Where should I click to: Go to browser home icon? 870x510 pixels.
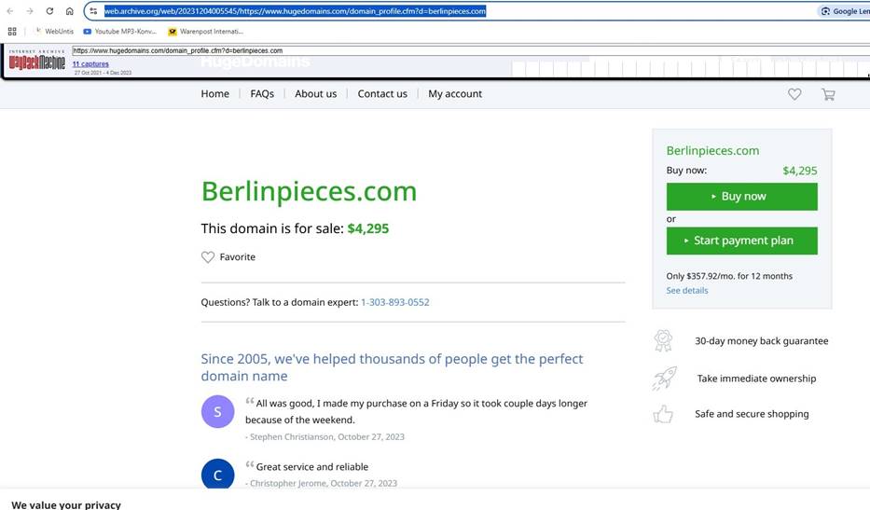pos(69,11)
